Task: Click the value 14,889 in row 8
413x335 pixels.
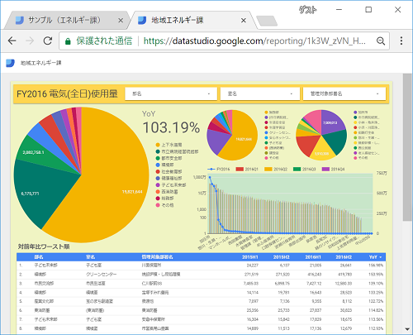Action: (x=253, y=328)
